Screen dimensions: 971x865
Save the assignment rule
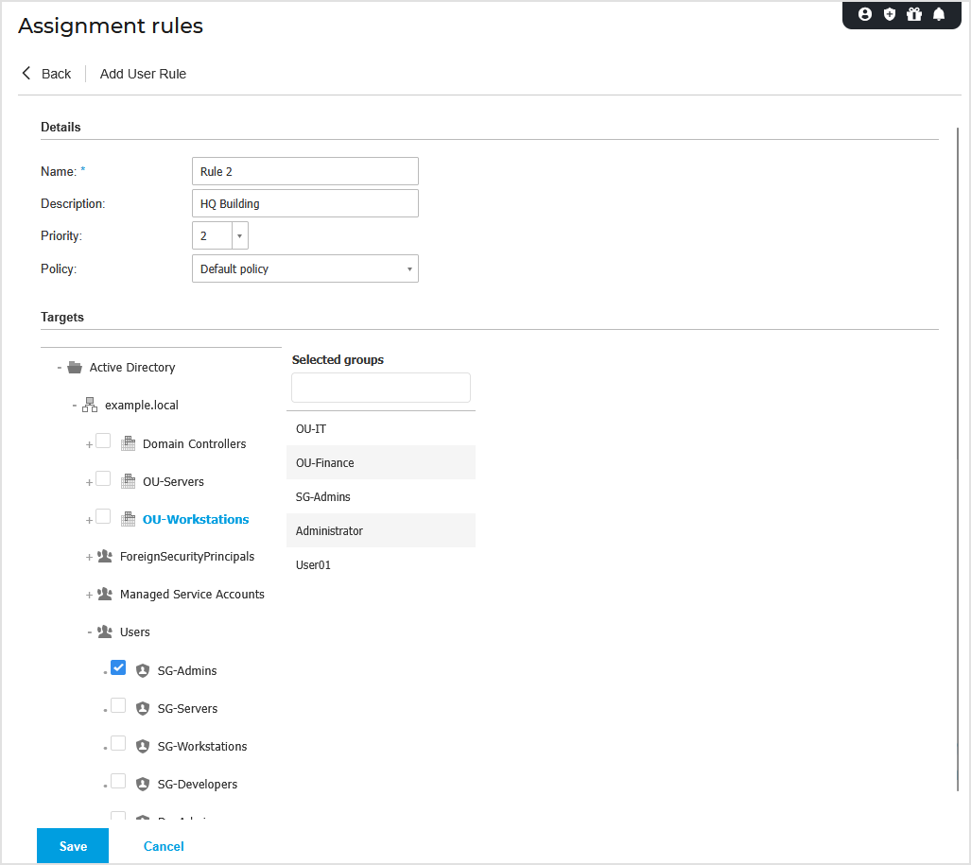click(x=72, y=845)
